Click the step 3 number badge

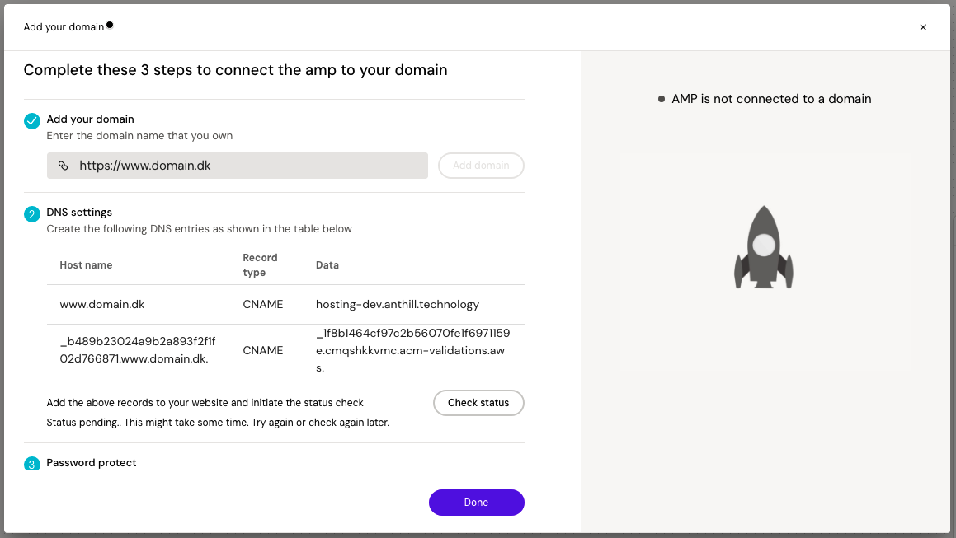[32, 464]
